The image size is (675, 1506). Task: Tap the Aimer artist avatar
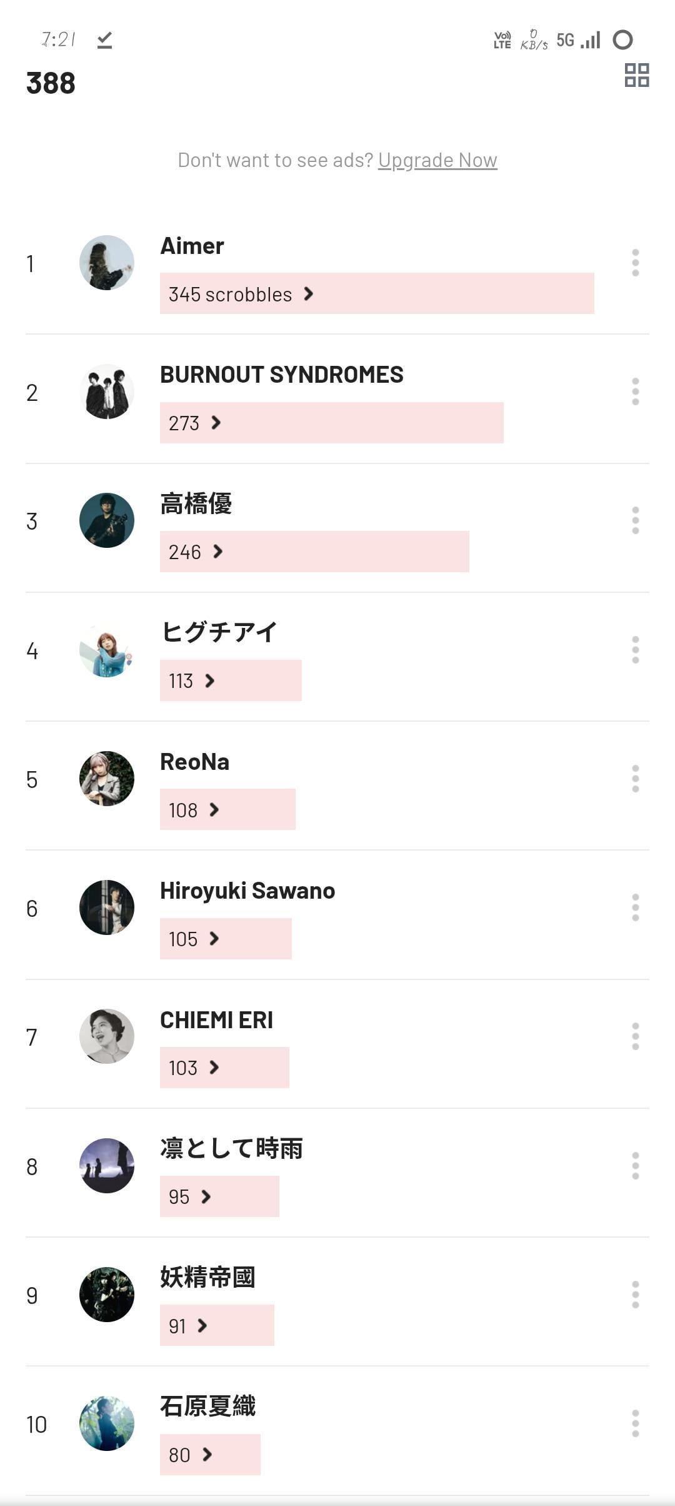[107, 263]
